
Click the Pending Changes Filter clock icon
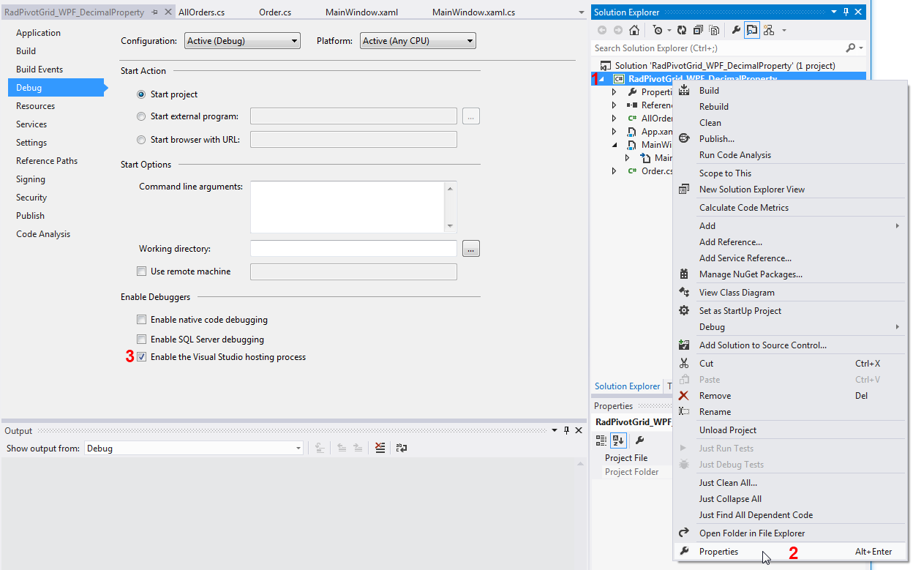658,30
